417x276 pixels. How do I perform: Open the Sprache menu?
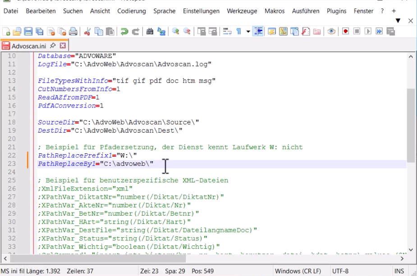(165, 11)
